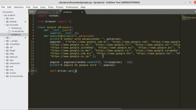The image size is (196, 110).
Task: Click 'random.randint' in line 17
Action: click(87, 62)
